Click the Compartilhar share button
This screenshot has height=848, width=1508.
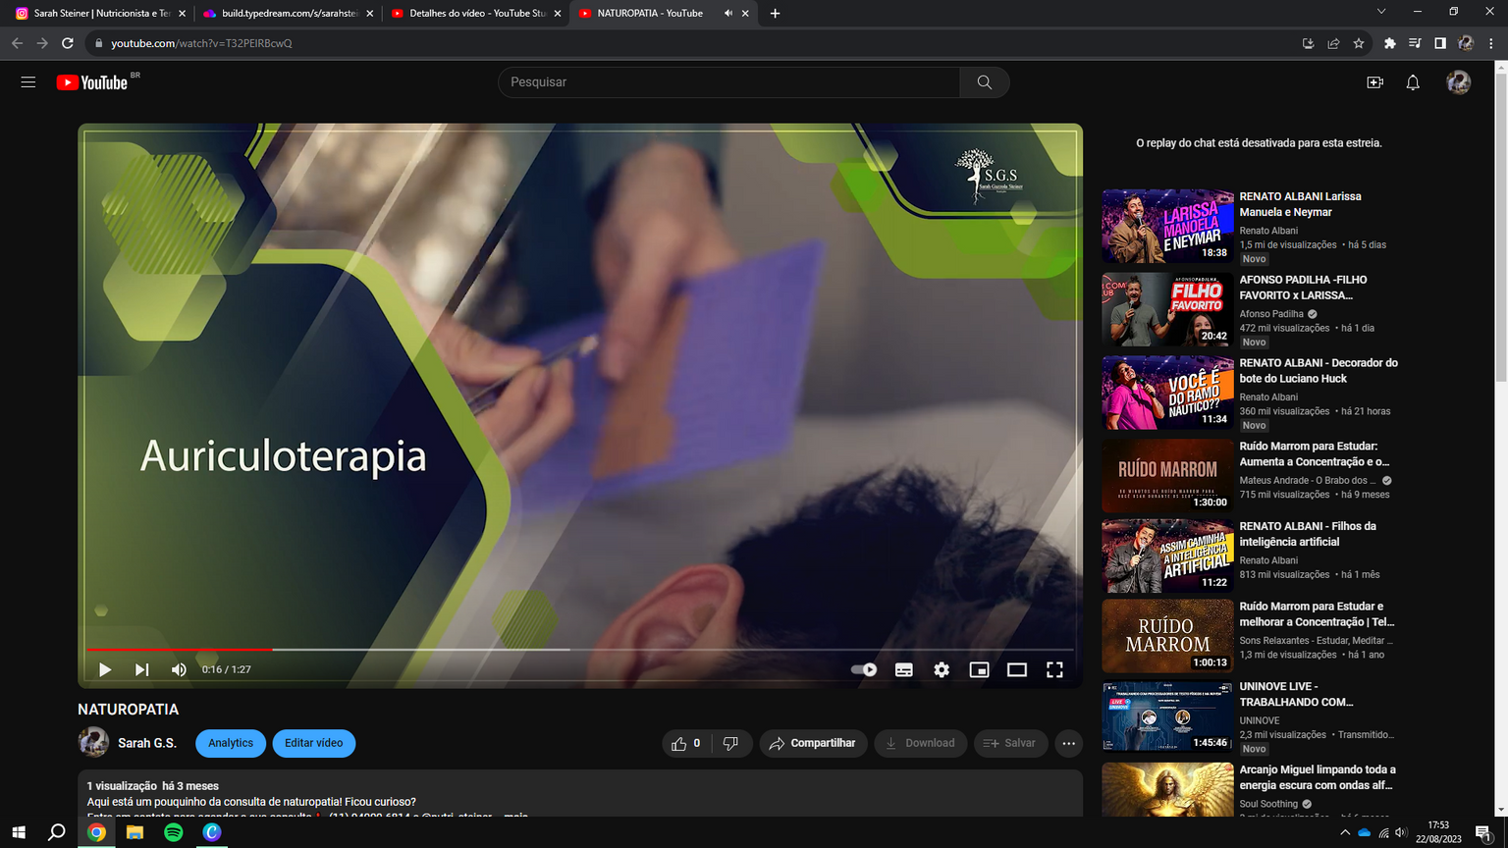[x=813, y=743]
